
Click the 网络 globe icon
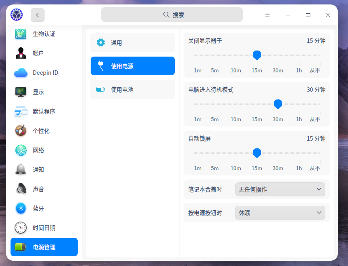[x=21, y=150]
